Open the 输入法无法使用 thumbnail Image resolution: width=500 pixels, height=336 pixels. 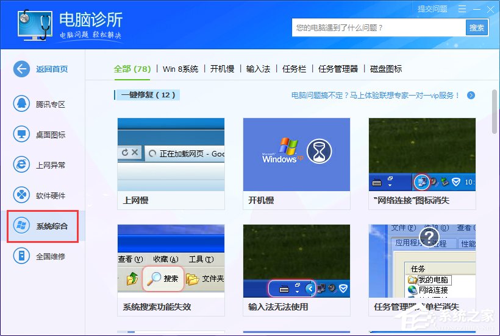[296, 261]
